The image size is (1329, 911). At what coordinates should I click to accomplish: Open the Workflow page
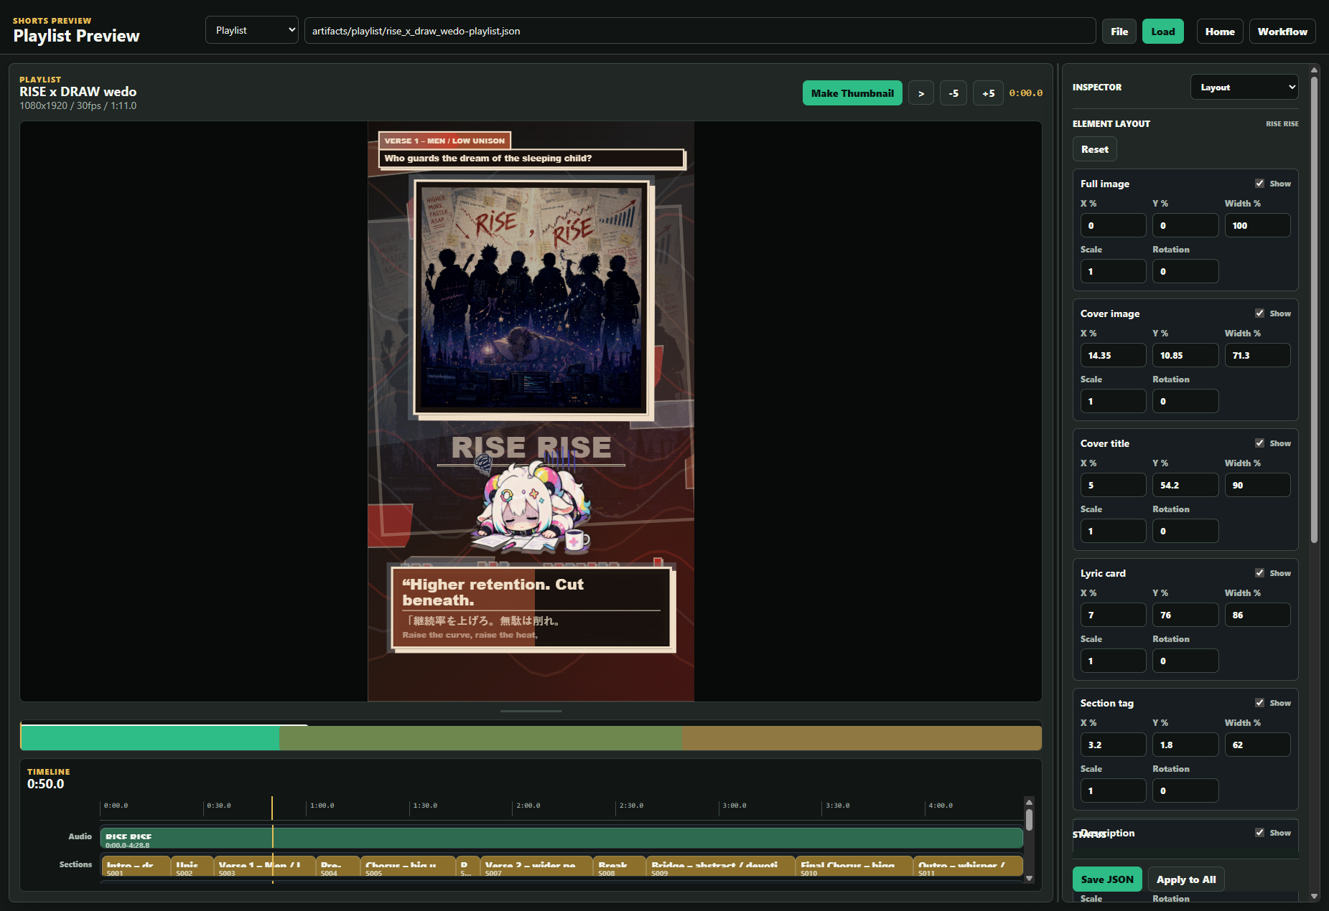tap(1282, 32)
